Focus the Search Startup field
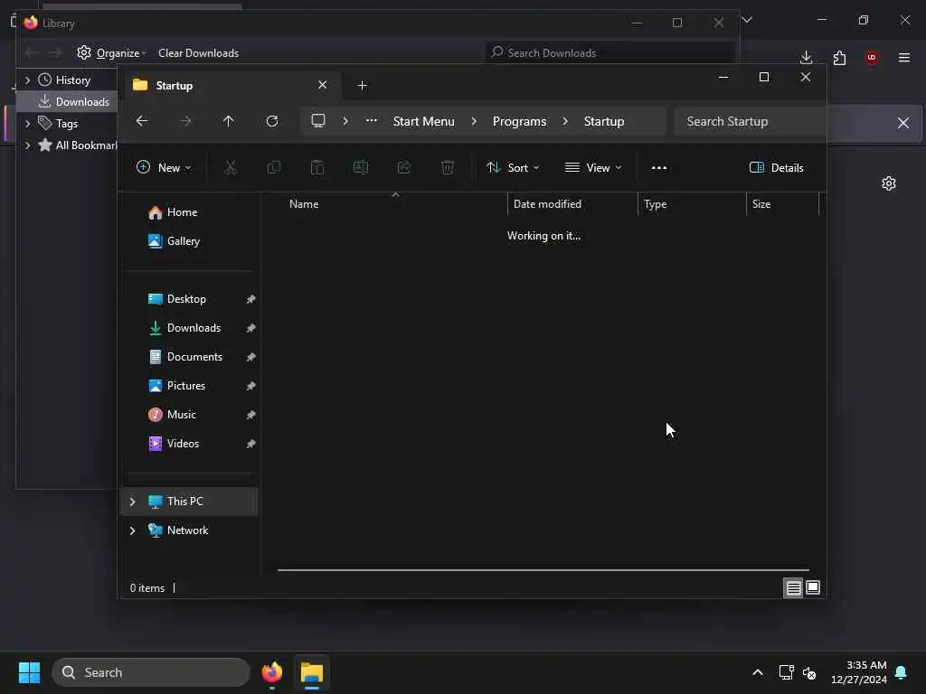 tap(749, 122)
